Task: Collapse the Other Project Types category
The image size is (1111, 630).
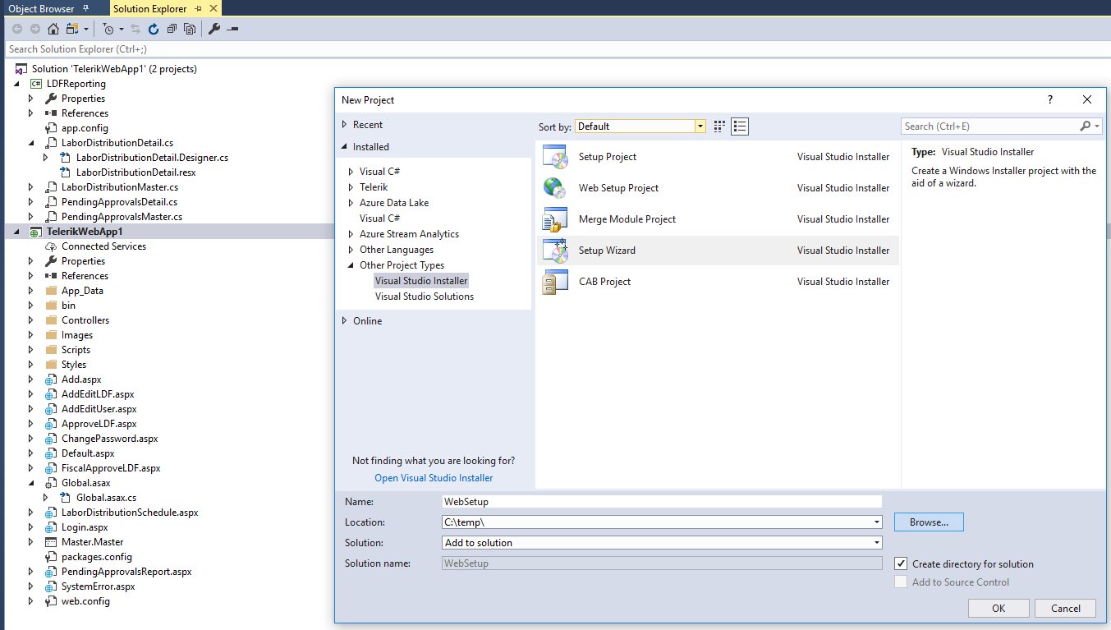Action: 351,265
